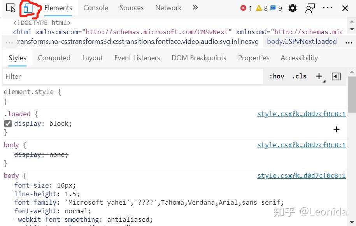
Task: Click the send feedback icon
Action: (310, 8)
